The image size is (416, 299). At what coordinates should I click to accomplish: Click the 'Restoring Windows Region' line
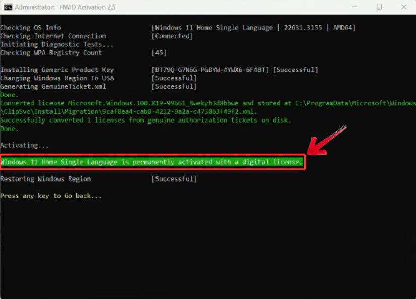point(45,179)
